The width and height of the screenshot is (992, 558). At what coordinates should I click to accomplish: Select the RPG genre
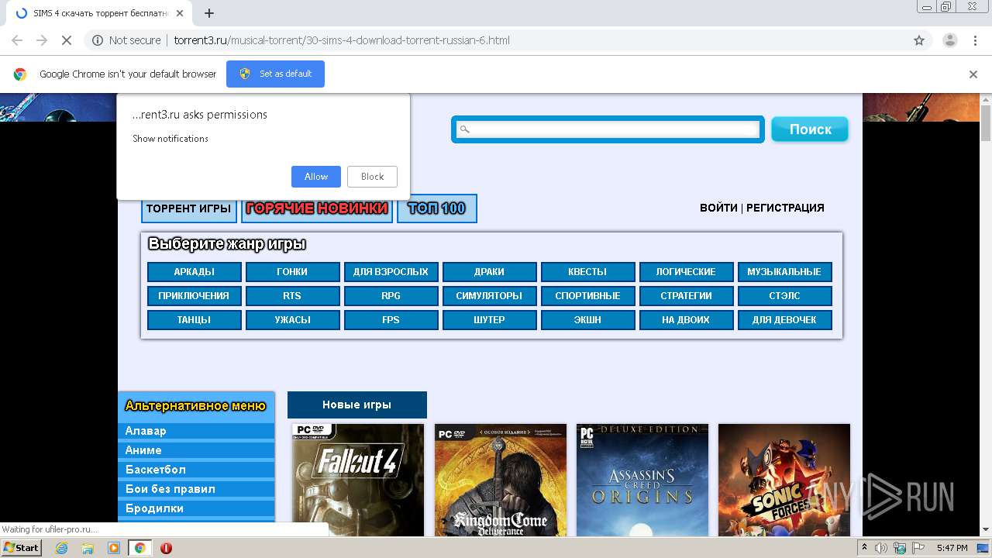tap(391, 296)
